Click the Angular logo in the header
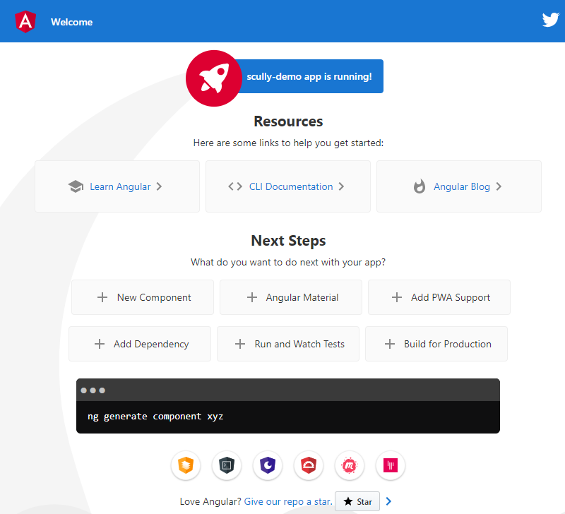 tap(25, 22)
